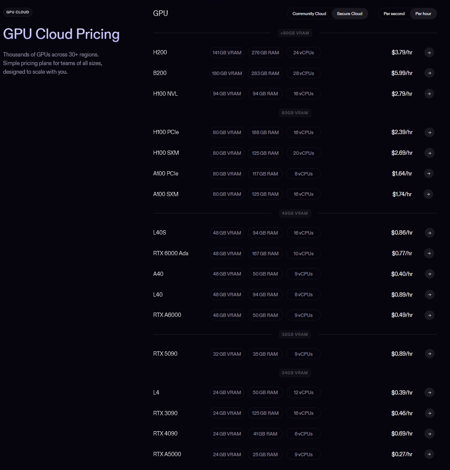
Task: Click the $2.39/hr price
Action: pos(402,132)
